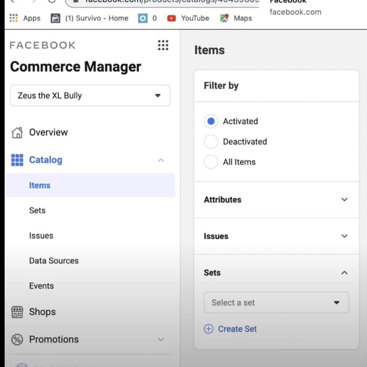Image resolution: width=367 pixels, height=367 pixels.
Task: Click the Survivo - Home bookmark
Action: tap(97, 18)
